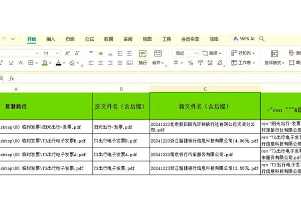Align text to middle of cell

click(x=101, y=53)
